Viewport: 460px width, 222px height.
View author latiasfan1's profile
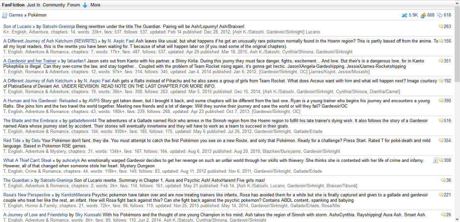[77, 61]
